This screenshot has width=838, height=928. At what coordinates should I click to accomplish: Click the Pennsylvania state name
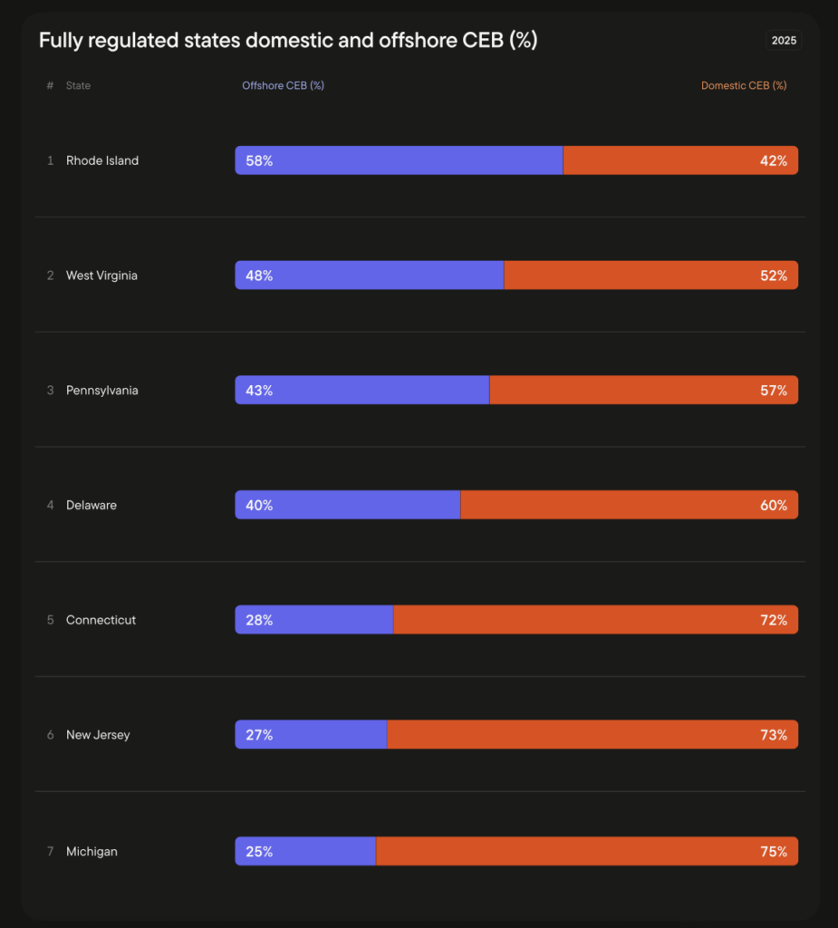[x=102, y=391]
